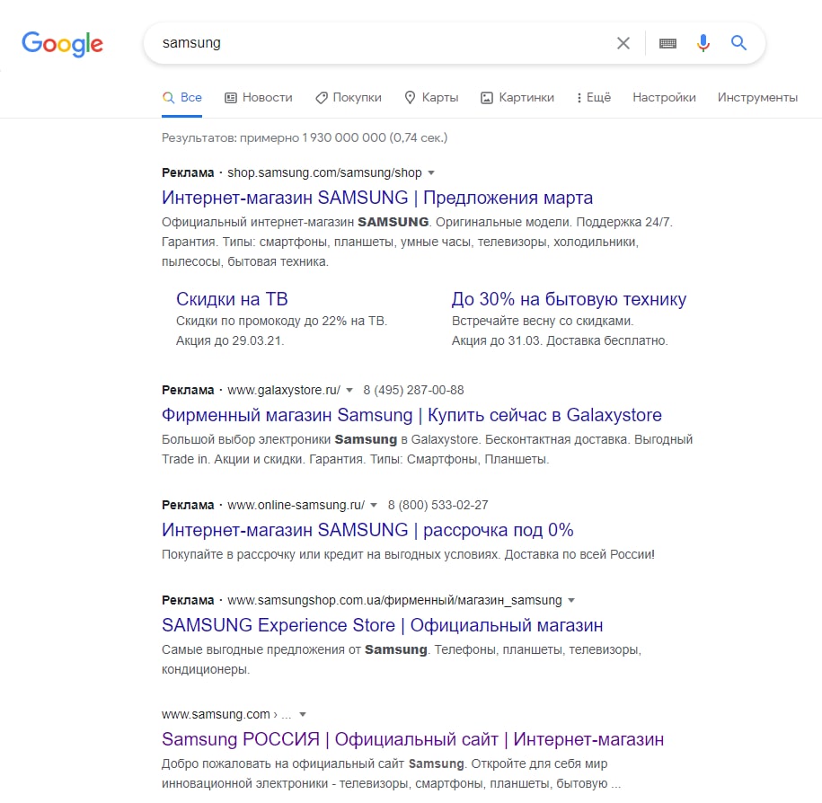
Task: Start voice search with microphone icon
Action: click(x=703, y=43)
